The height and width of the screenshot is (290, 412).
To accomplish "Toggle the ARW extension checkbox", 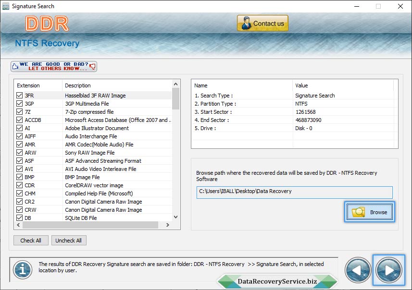I will (x=19, y=152).
